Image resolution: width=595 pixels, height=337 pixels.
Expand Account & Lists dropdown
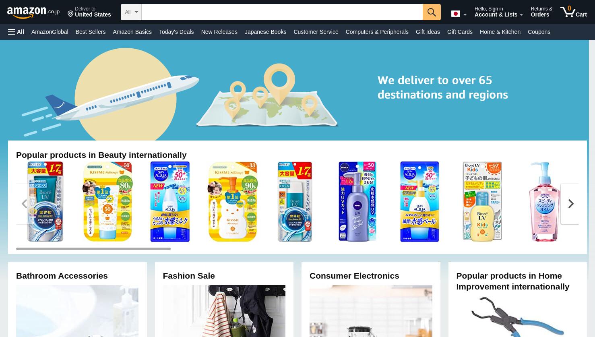(498, 12)
